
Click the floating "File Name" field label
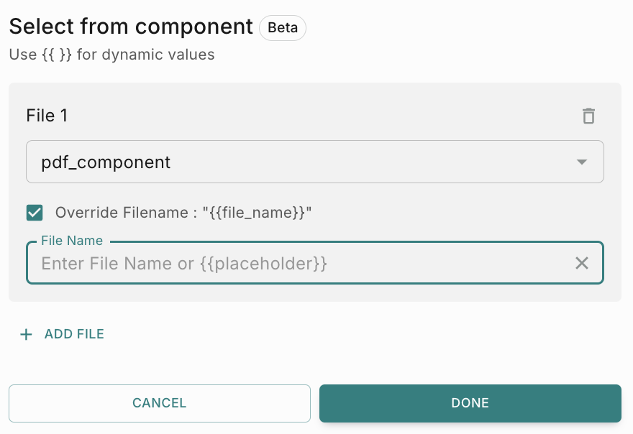72,241
